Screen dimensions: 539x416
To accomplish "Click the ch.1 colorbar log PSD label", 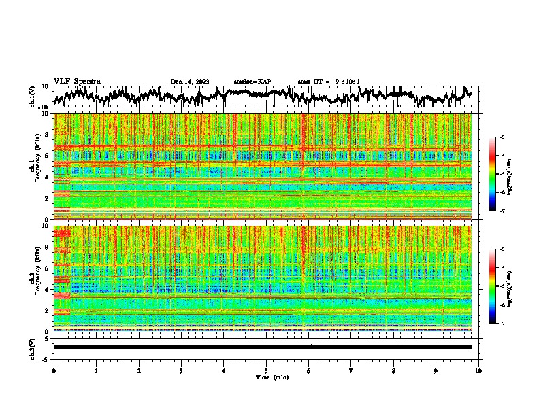I will (x=510, y=177).
